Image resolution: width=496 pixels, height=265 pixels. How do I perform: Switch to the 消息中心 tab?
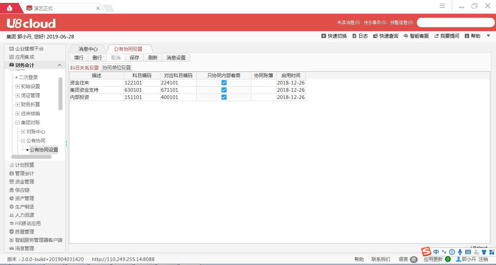[88, 49]
